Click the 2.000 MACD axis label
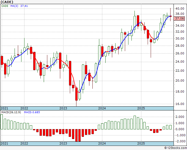Viewport: 187px width, 150px height. coord(180,117)
